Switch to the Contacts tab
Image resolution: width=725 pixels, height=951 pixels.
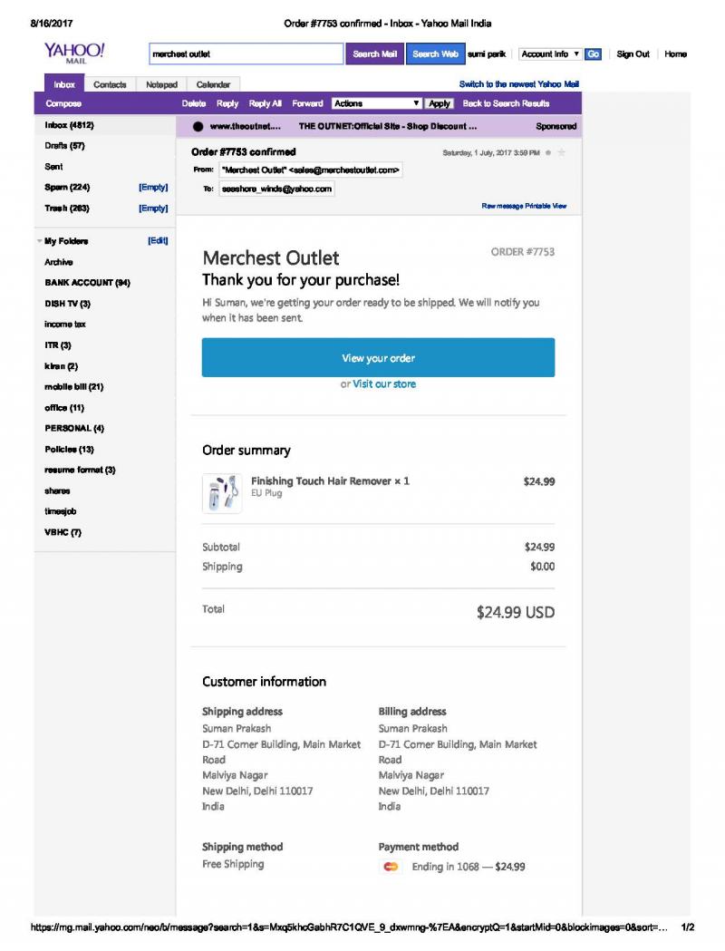(110, 84)
